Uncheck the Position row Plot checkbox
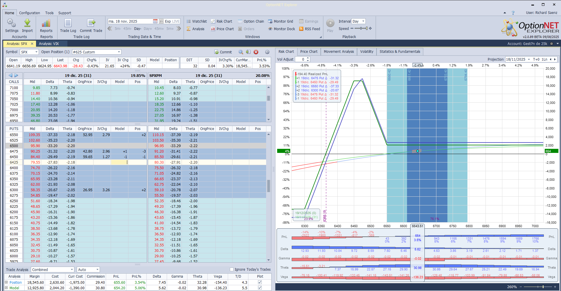Screen dimensions: 561x291 (260, 282)
